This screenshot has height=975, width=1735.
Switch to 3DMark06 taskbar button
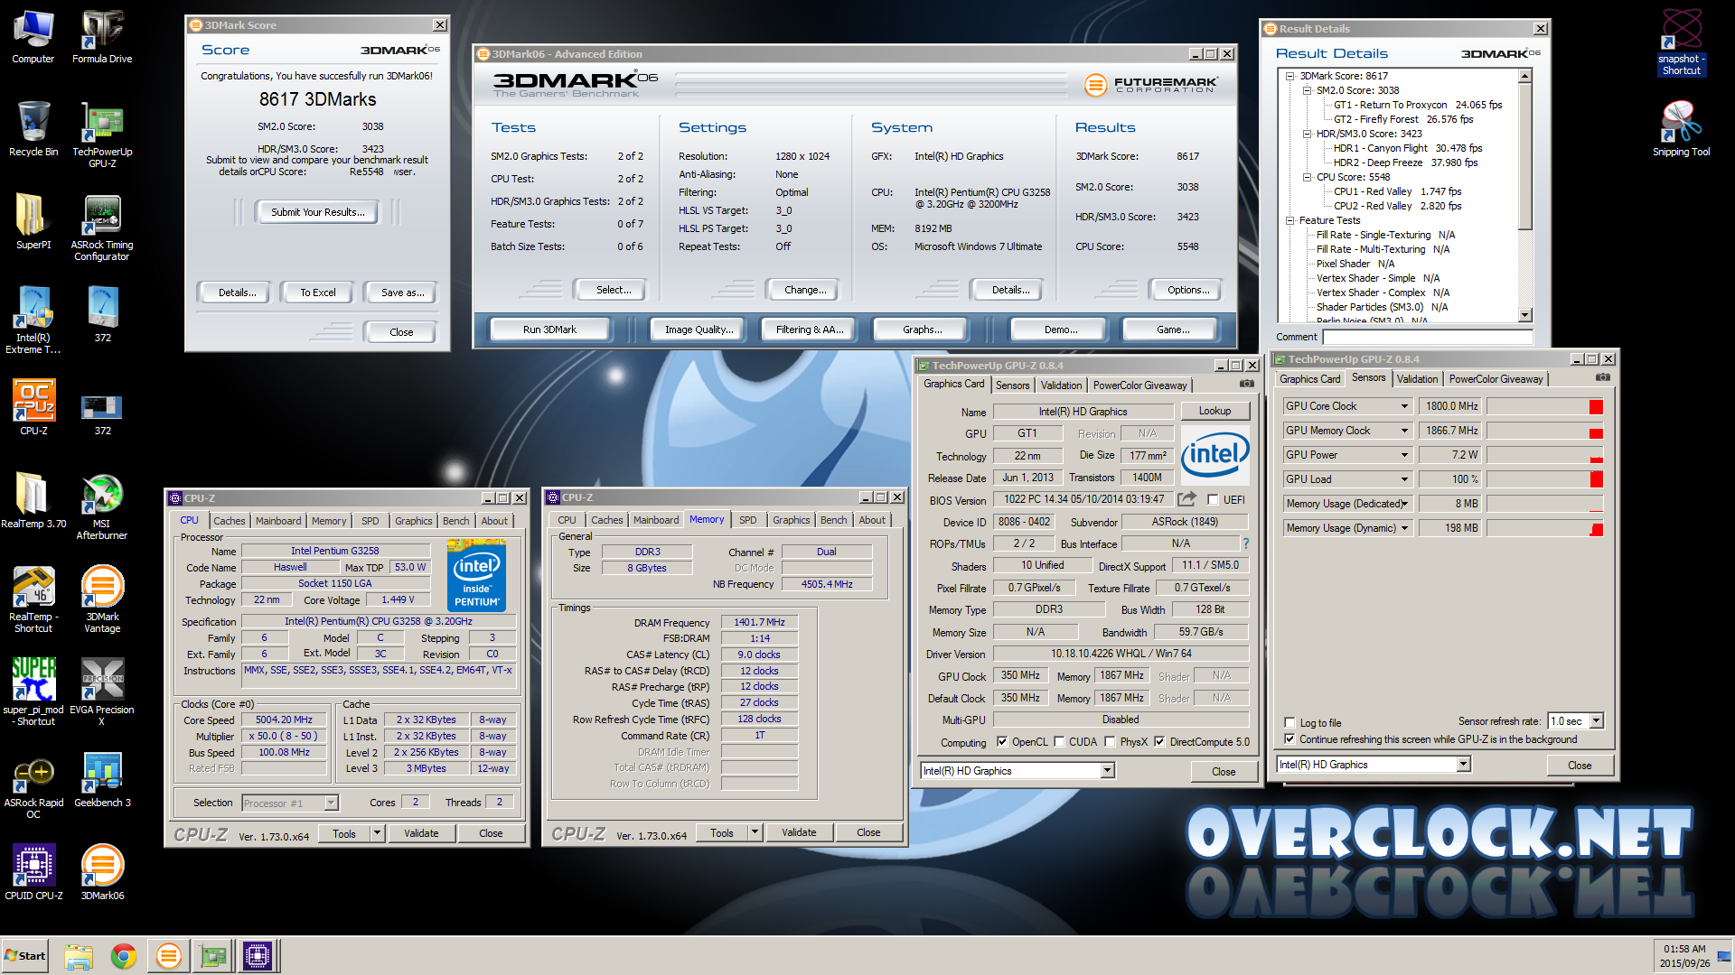coord(168,956)
